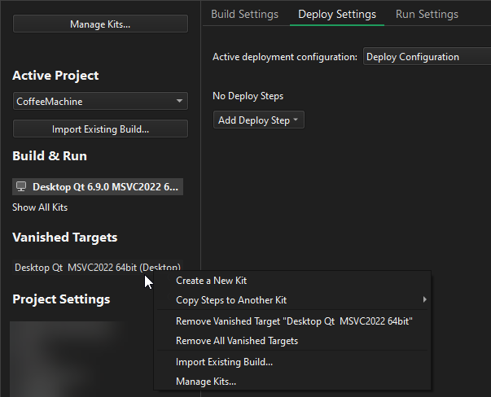Choose Remove Vanished Target "Desktop Qt MSVC2022 64bit"
The height and width of the screenshot is (397, 491).
pos(294,321)
